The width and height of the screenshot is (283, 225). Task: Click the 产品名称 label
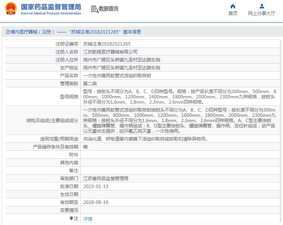tap(69, 76)
